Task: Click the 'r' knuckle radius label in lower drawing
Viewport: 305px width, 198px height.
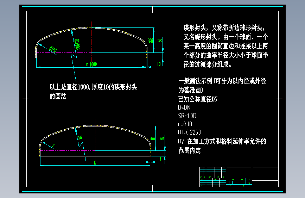Action: pos(53,146)
